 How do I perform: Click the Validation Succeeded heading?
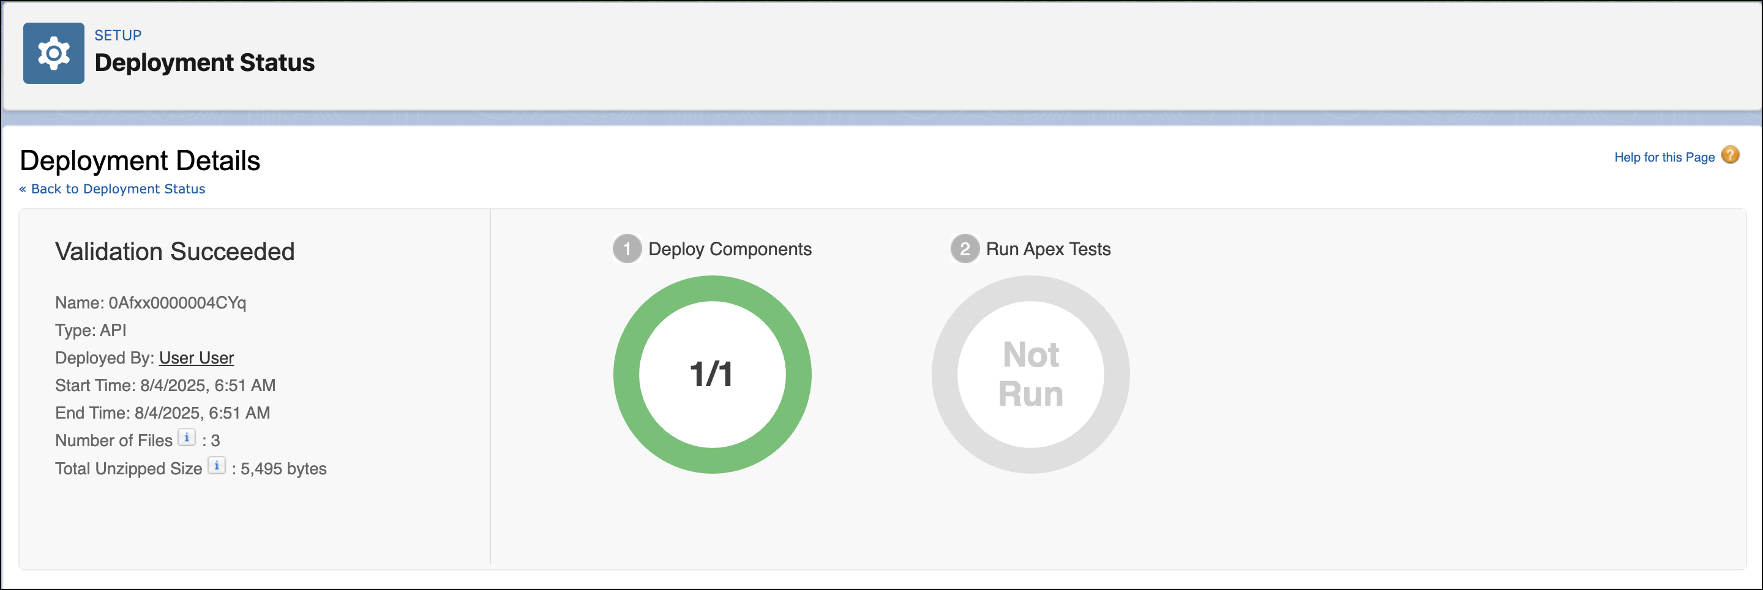click(x=174, y=252)
